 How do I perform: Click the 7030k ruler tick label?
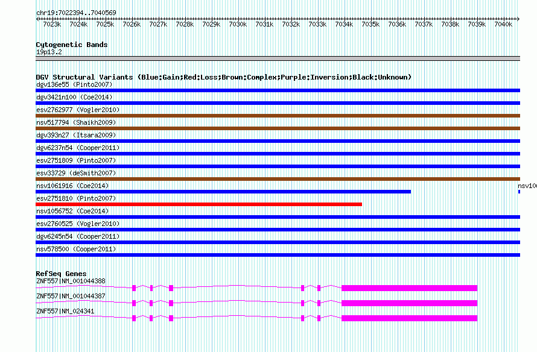click(238, 24)
